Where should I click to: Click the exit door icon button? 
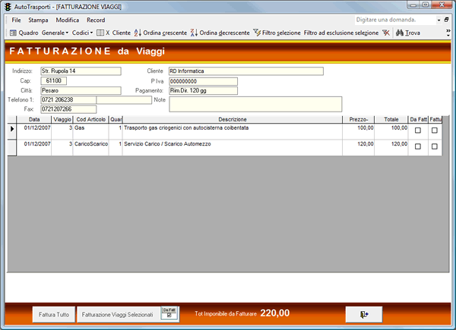coord(364,314)
